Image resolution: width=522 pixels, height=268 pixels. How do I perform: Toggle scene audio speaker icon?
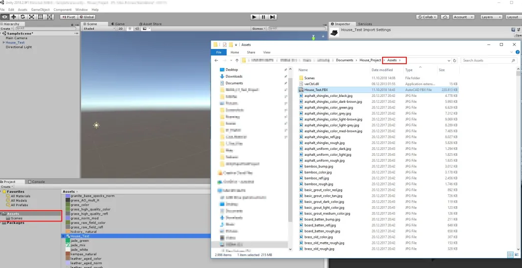pos(137,29)
